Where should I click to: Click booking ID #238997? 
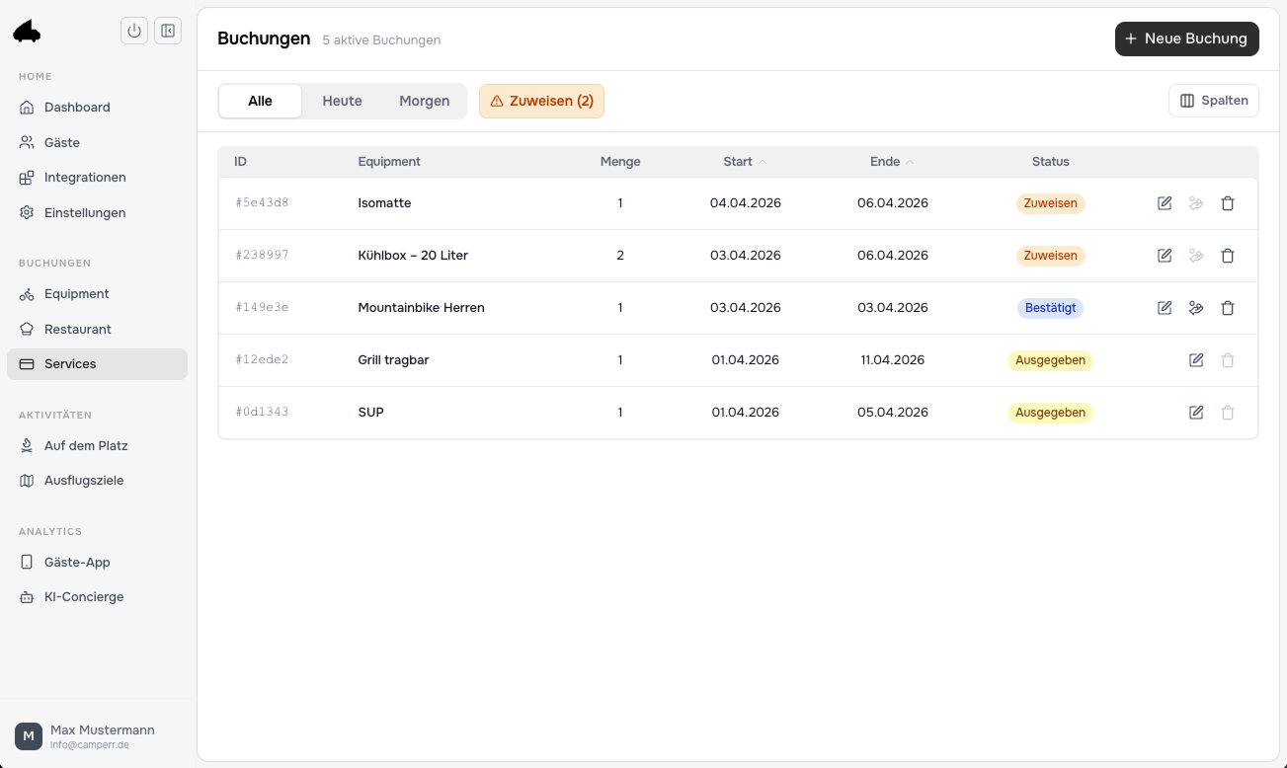tap(262, 256)
